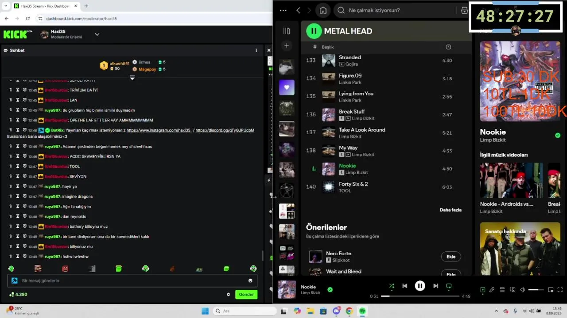Viewport: 567px width, 318px height.
Task: Insert the red angry face emote
Action: (x=65, y=269)
